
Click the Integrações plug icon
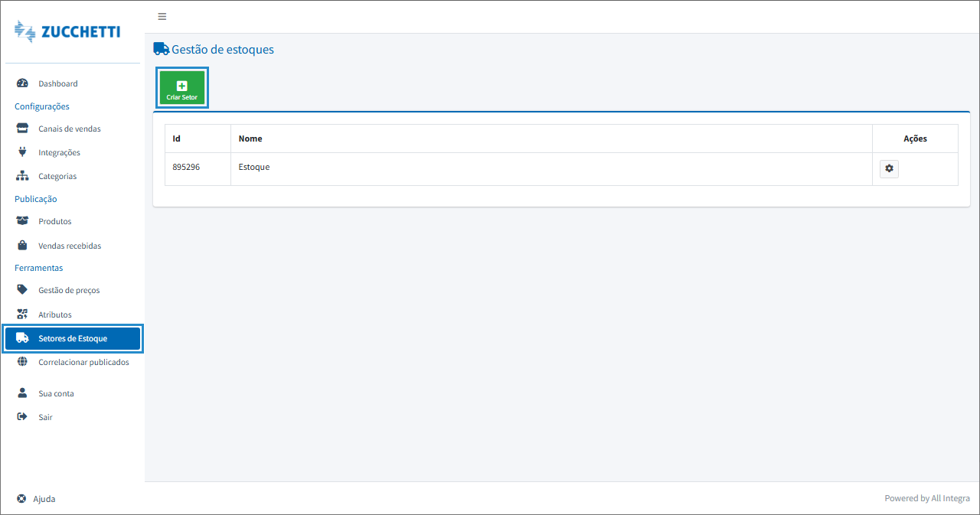pos(22,152)
